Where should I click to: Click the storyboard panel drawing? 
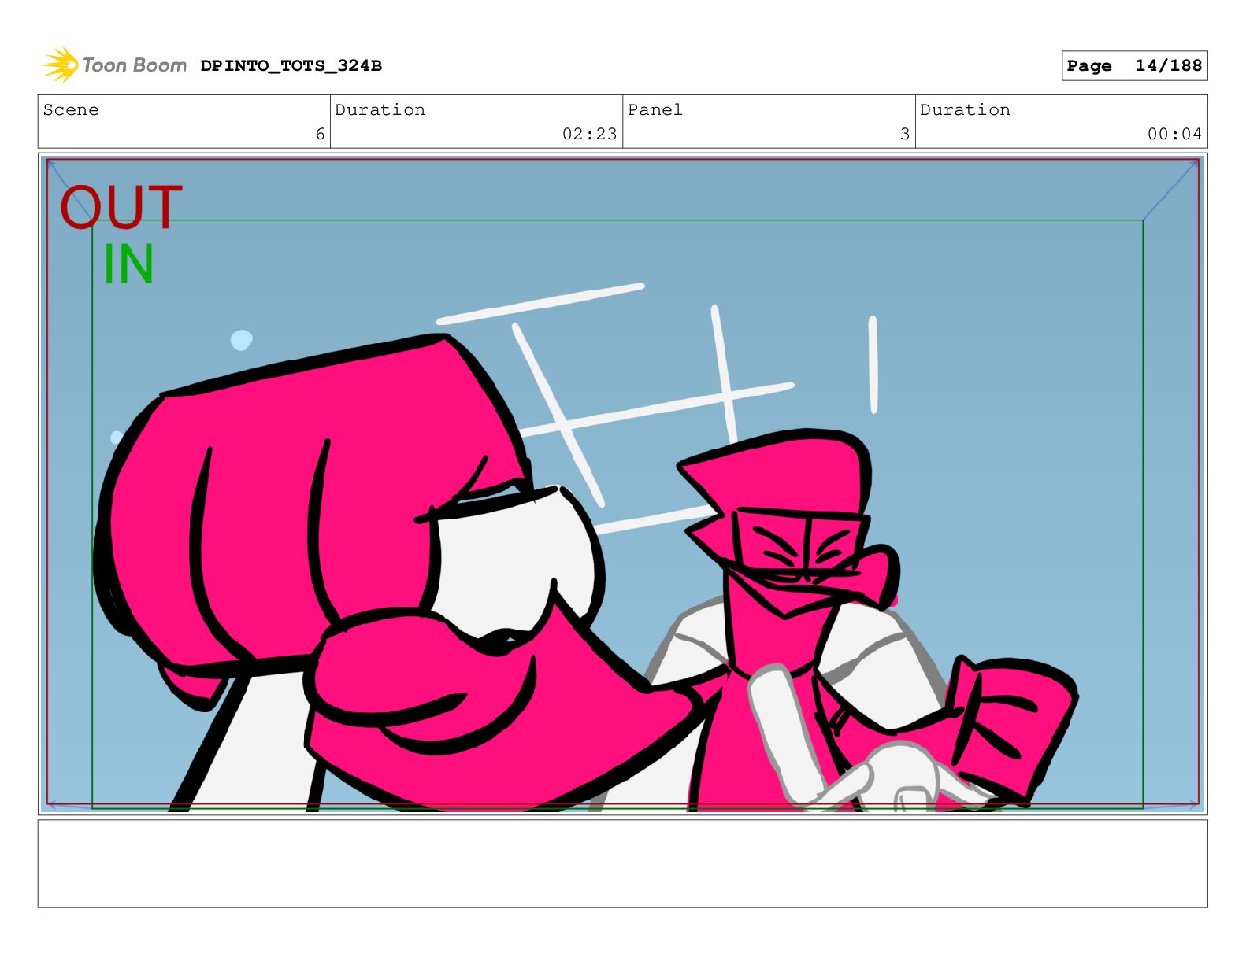(x=622, y=484)
